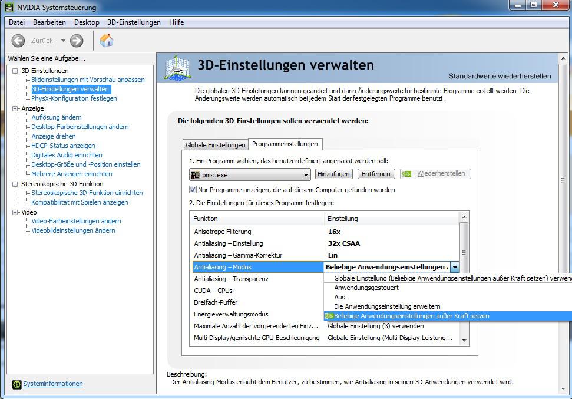Click the Hinzufügen button
Image resolution: width=572 pixels, height=399 pixels.
pos(334,174)
